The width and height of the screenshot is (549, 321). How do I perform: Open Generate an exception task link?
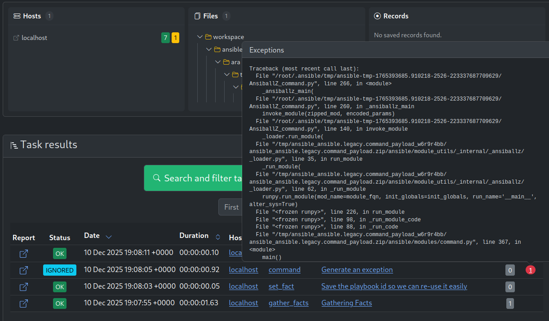[357, 270]
